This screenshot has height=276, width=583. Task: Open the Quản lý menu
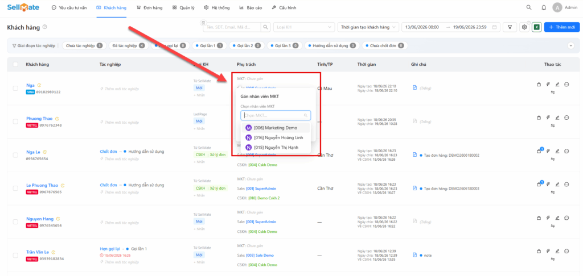click(184, 7)
